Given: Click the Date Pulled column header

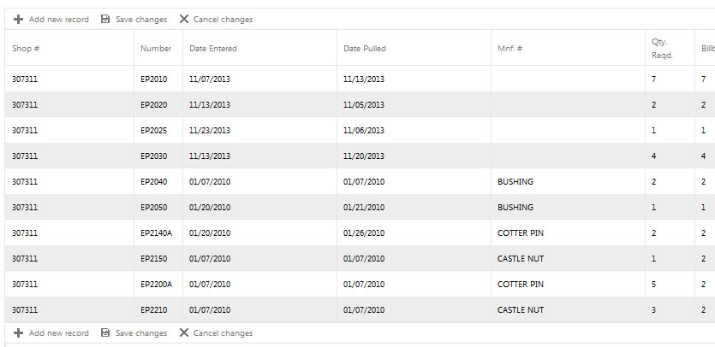Looking at the screenshot, I should pos(365,49).
